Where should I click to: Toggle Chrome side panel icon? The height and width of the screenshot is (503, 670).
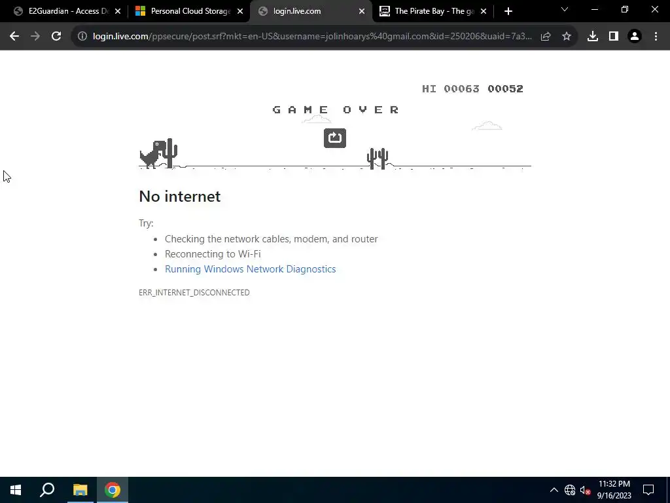(x=614, y=37)
